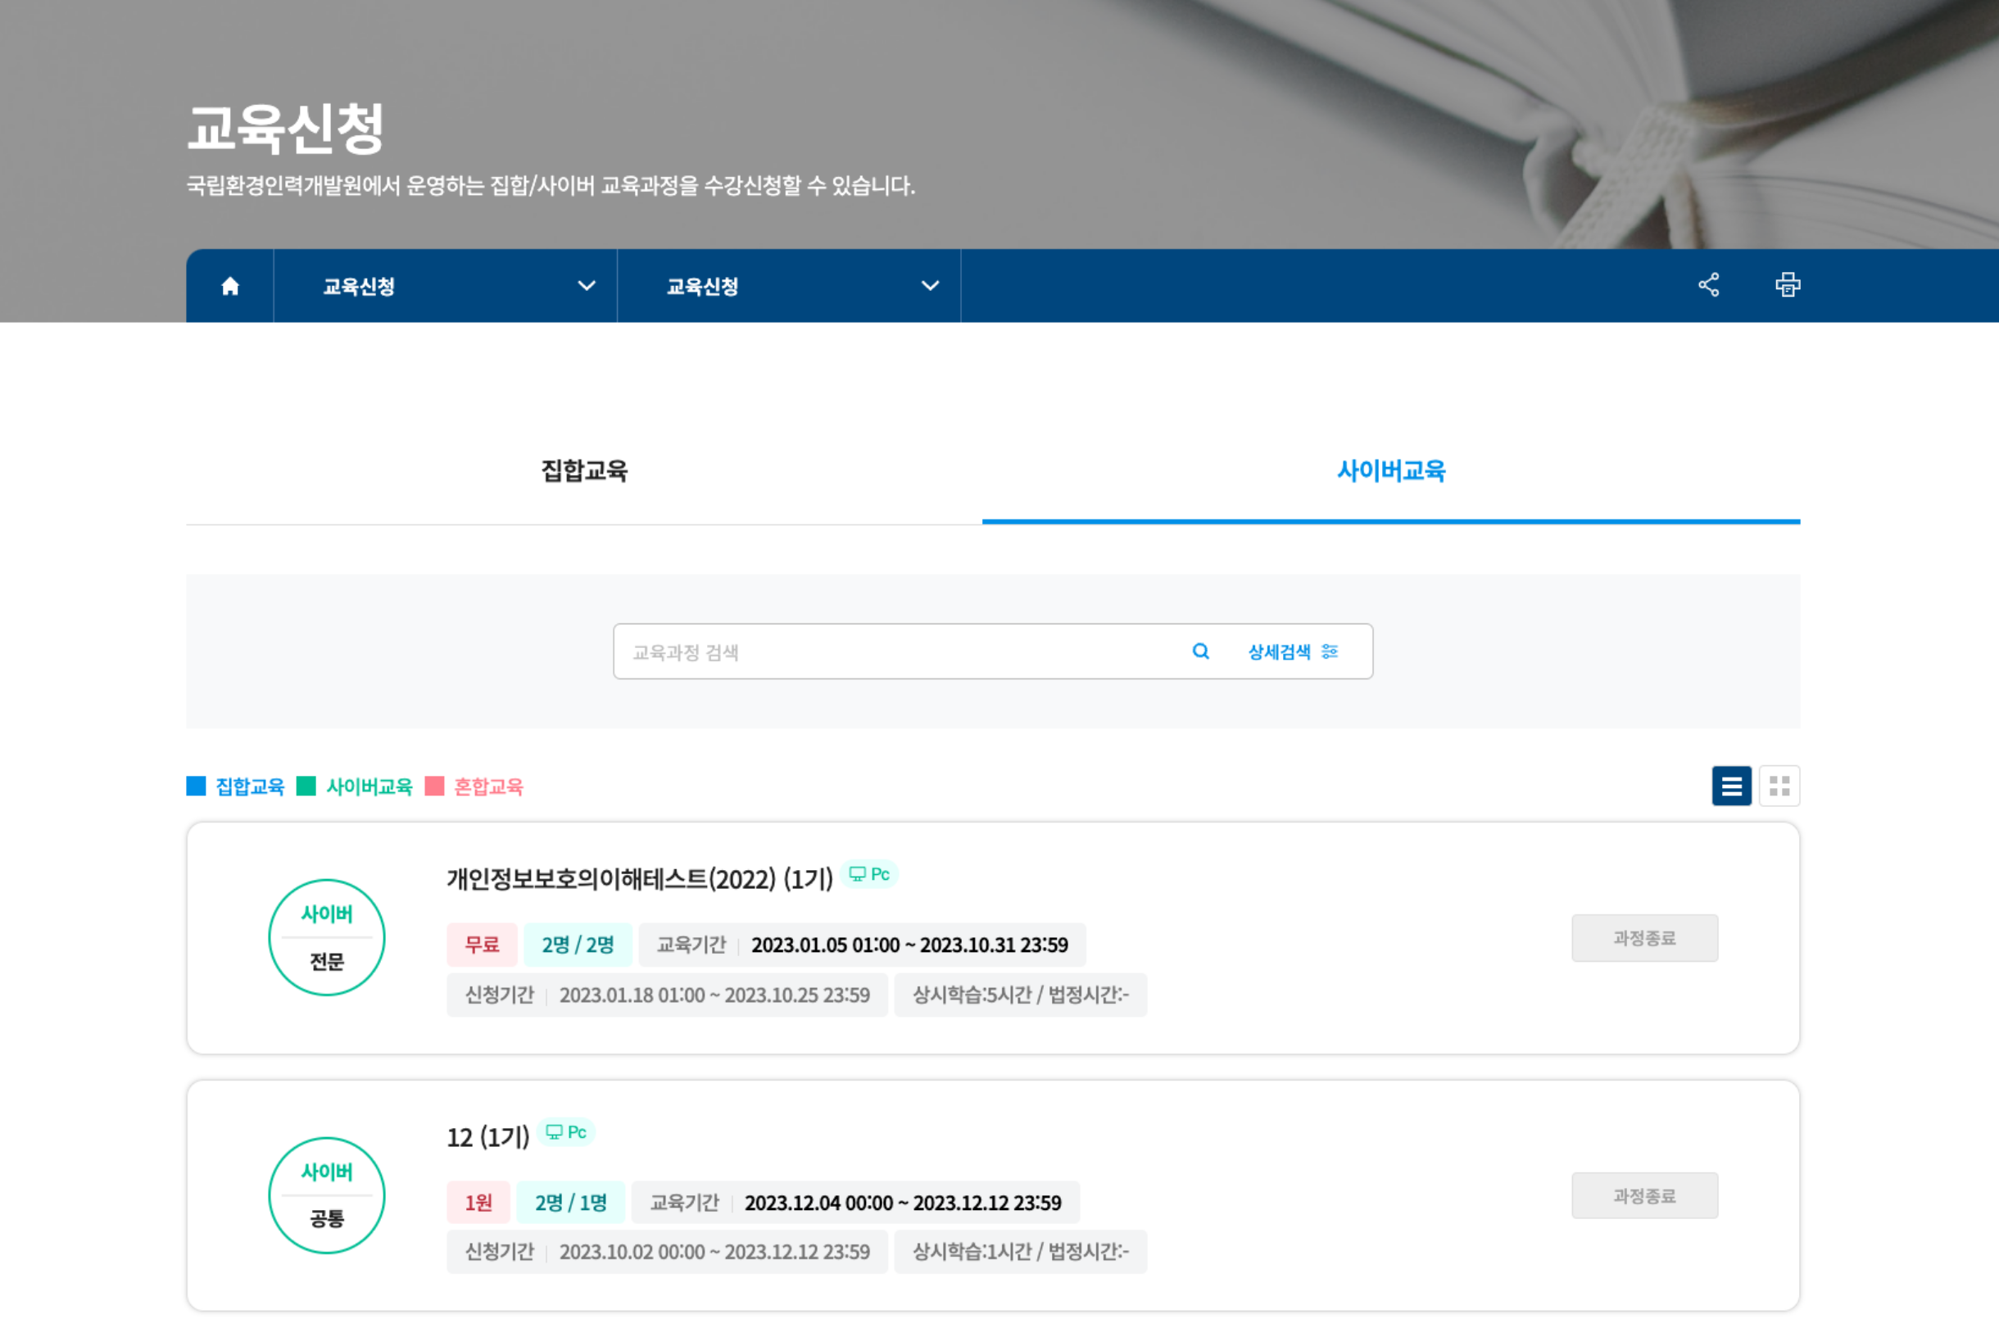The height and width of the screenshot is (1319, 1999).
Task: Click the Pc badge on 12 (1기) course
Action: point(566,1132)
